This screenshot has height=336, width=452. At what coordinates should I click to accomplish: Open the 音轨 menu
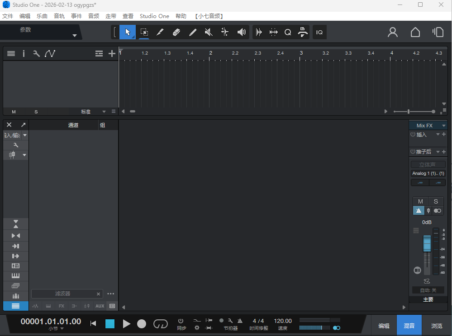[59, 16]
